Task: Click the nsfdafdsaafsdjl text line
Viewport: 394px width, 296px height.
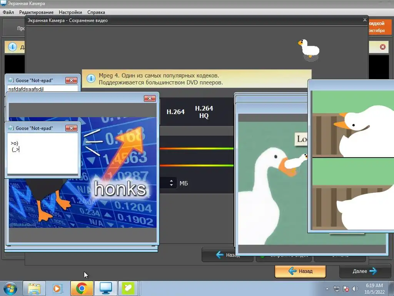Action: [26, 89]
